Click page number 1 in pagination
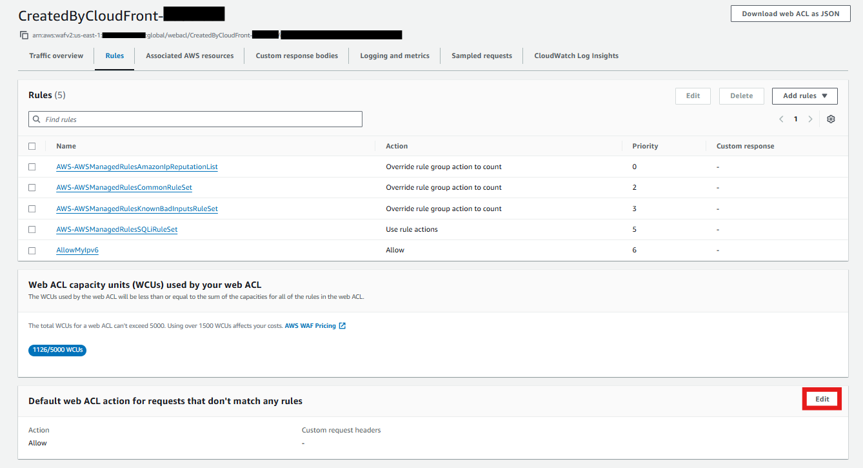Viewport: 863px width, 468px height. pos(796,119)
